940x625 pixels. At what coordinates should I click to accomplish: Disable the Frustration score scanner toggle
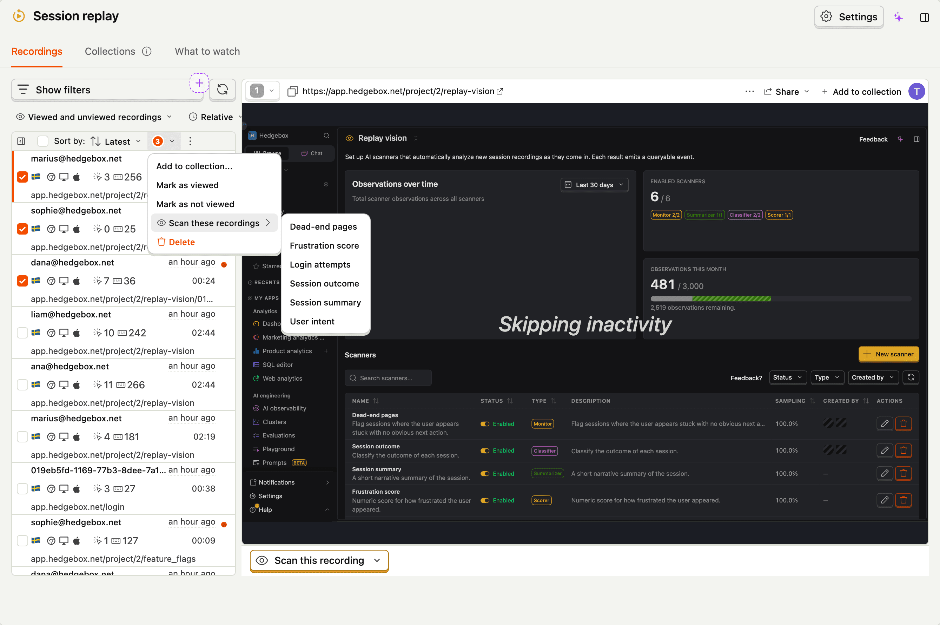coord(485,500)
